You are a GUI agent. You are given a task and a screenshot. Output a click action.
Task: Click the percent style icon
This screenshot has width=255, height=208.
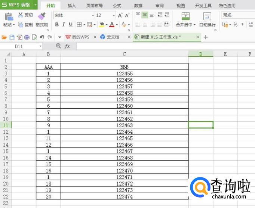pyautogui.click(x=236, y=25)
